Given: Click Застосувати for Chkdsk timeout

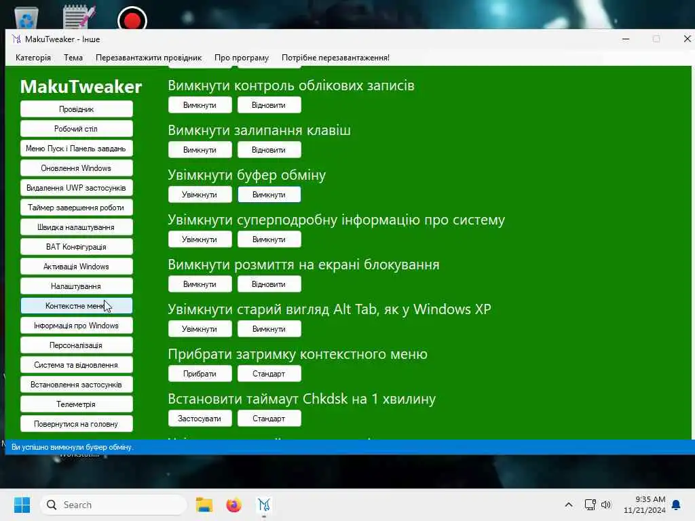Looking at the screenshot, I should [x=200, y=418].
